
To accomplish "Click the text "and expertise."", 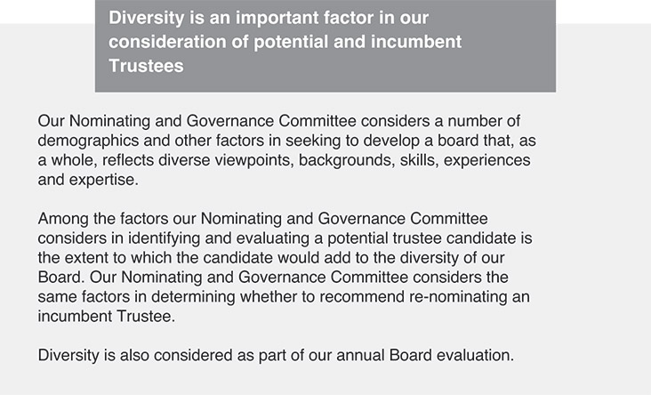I will point(89,179).
